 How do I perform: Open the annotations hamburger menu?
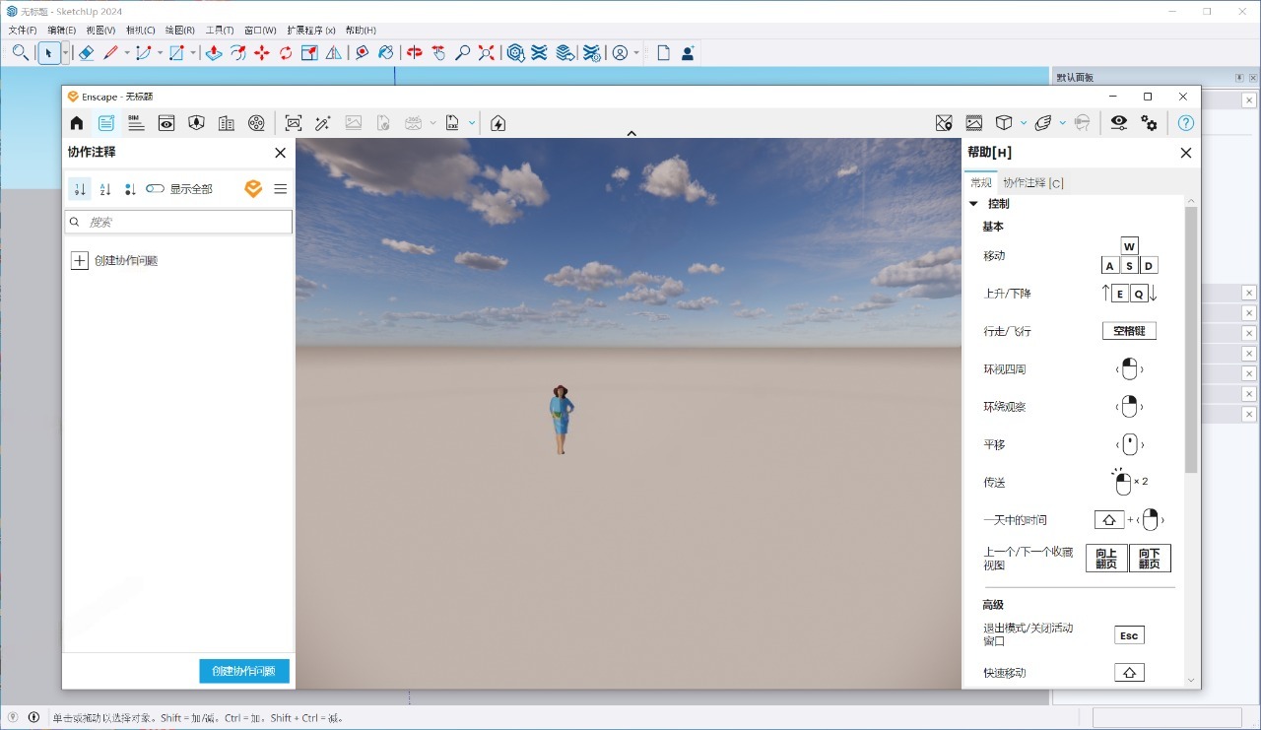pyautogui.click(x=280, y=189)
